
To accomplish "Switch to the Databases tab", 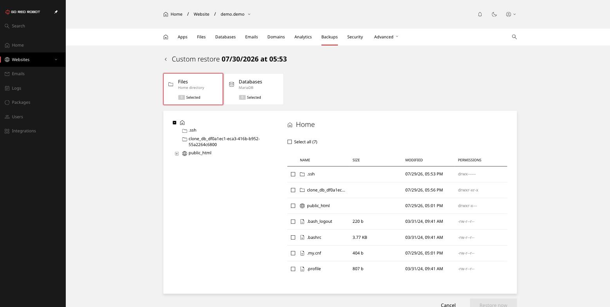I will click(226, 37).
